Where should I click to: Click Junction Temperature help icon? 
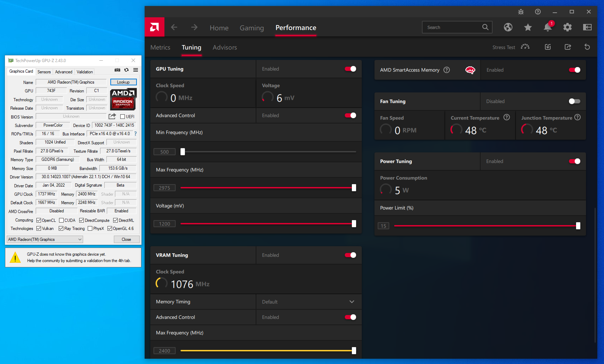tap(577, 117)
